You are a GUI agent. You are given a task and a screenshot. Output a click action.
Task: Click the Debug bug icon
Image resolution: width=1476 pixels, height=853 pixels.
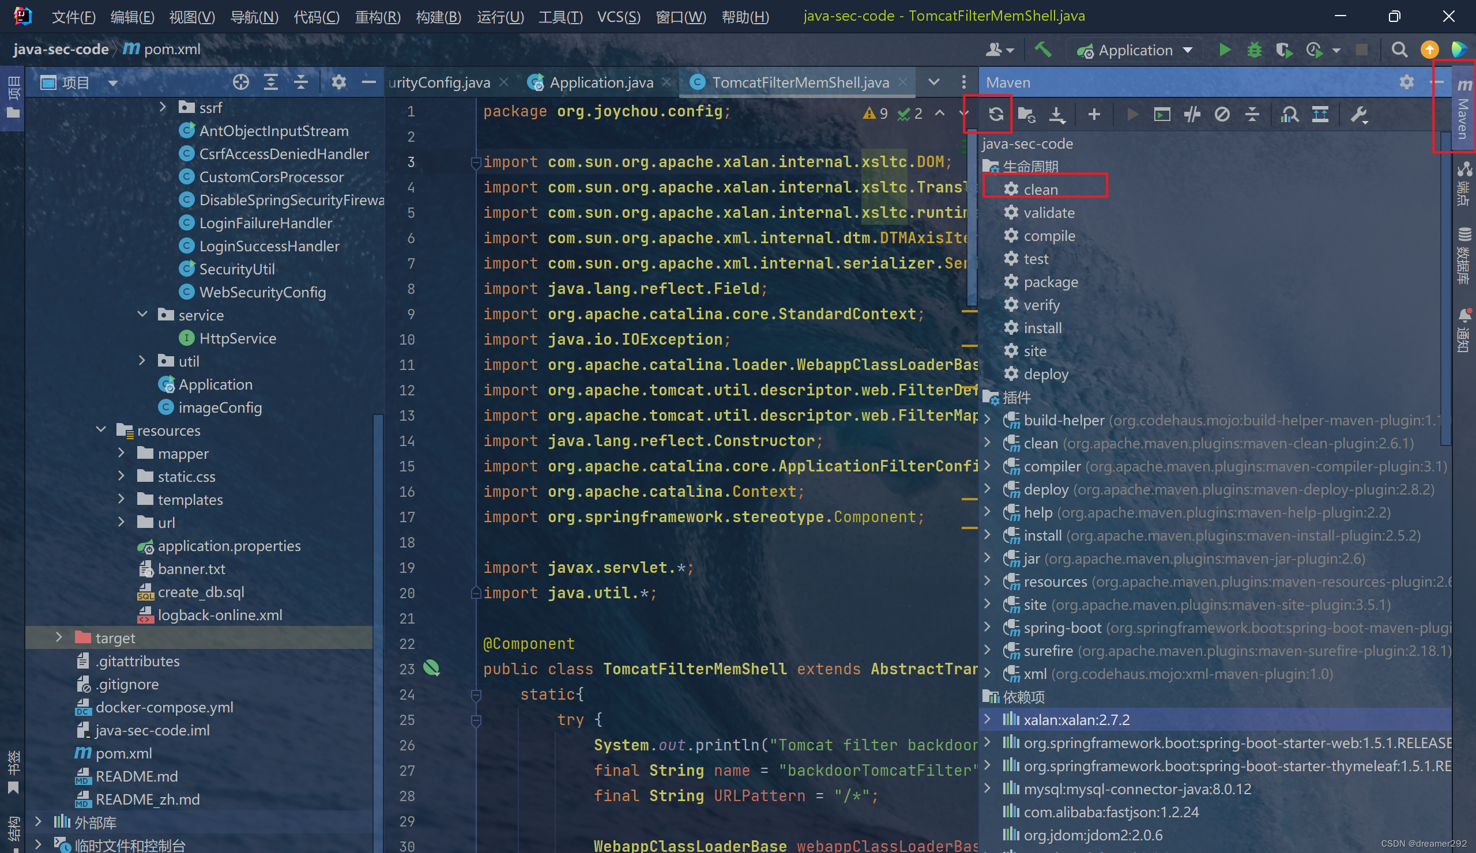tap(1254, 50)
